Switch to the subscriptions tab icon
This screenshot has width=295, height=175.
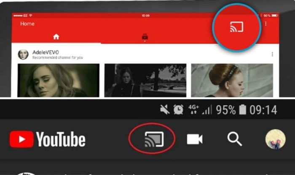(145, 37)
